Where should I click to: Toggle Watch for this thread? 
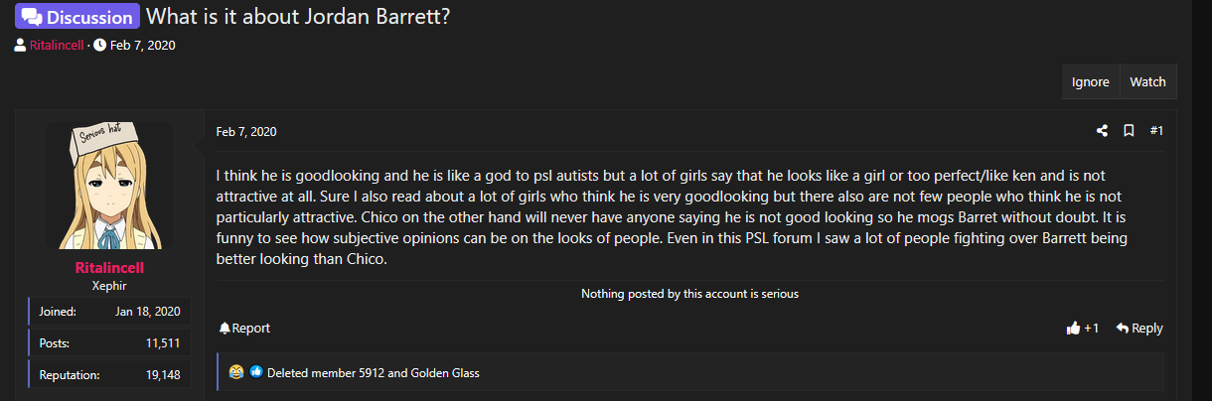pyautogui.click(x=1147, y=82)
